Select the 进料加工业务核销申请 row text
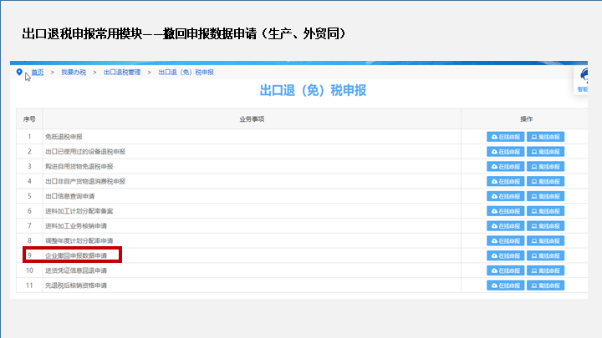The image size is (602, 338). [x=76, y=226]
